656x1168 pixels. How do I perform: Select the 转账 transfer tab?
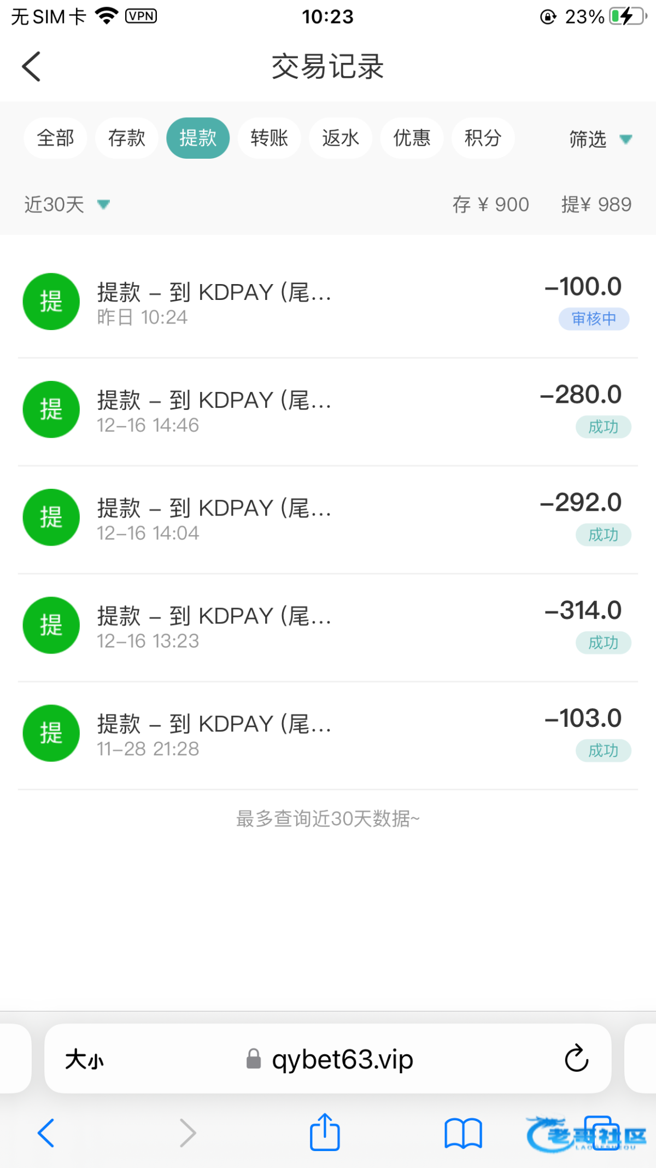pos(269,138)
